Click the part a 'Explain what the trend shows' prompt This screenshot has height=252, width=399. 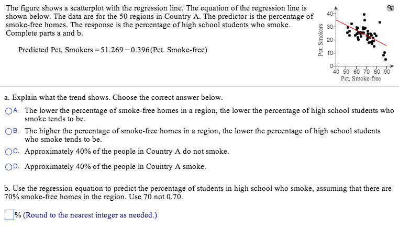[113, 98]
